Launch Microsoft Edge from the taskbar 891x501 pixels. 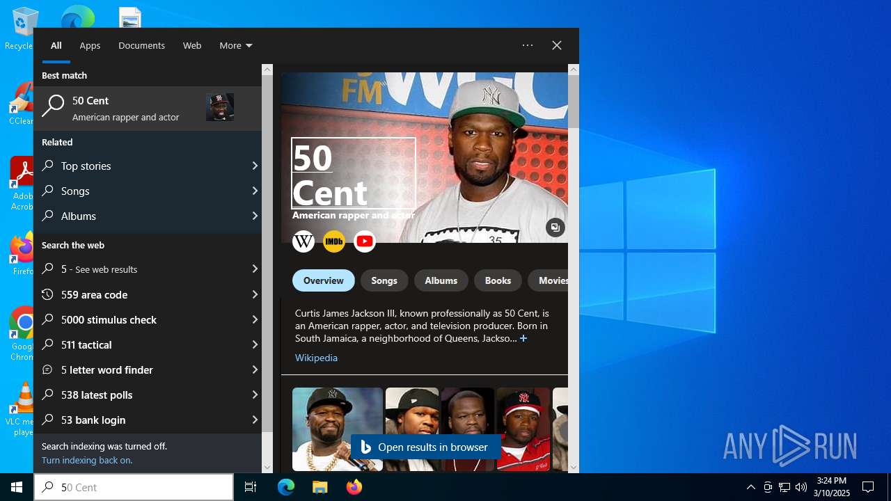[286, 487]
